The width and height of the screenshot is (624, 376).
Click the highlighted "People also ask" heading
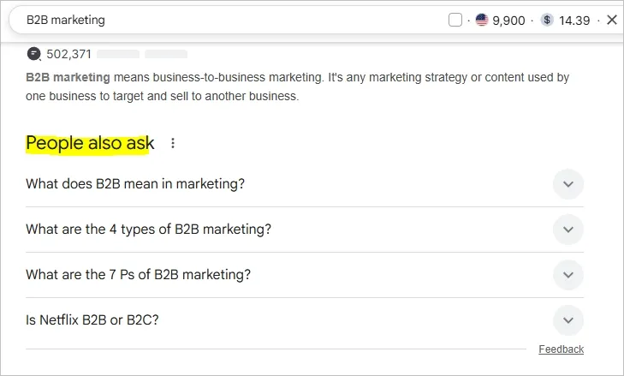click(90, 143)
